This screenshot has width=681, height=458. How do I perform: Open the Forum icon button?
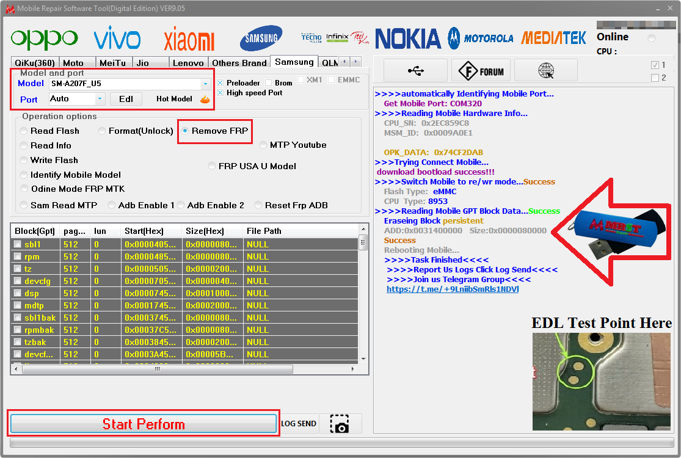click(x=481, y=70)
